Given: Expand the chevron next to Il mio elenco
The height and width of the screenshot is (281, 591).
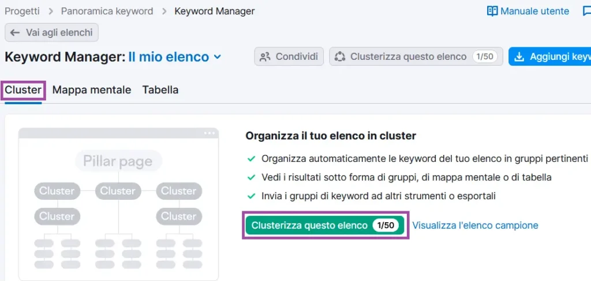Looking at the screenshot, I should pos(218,56).
